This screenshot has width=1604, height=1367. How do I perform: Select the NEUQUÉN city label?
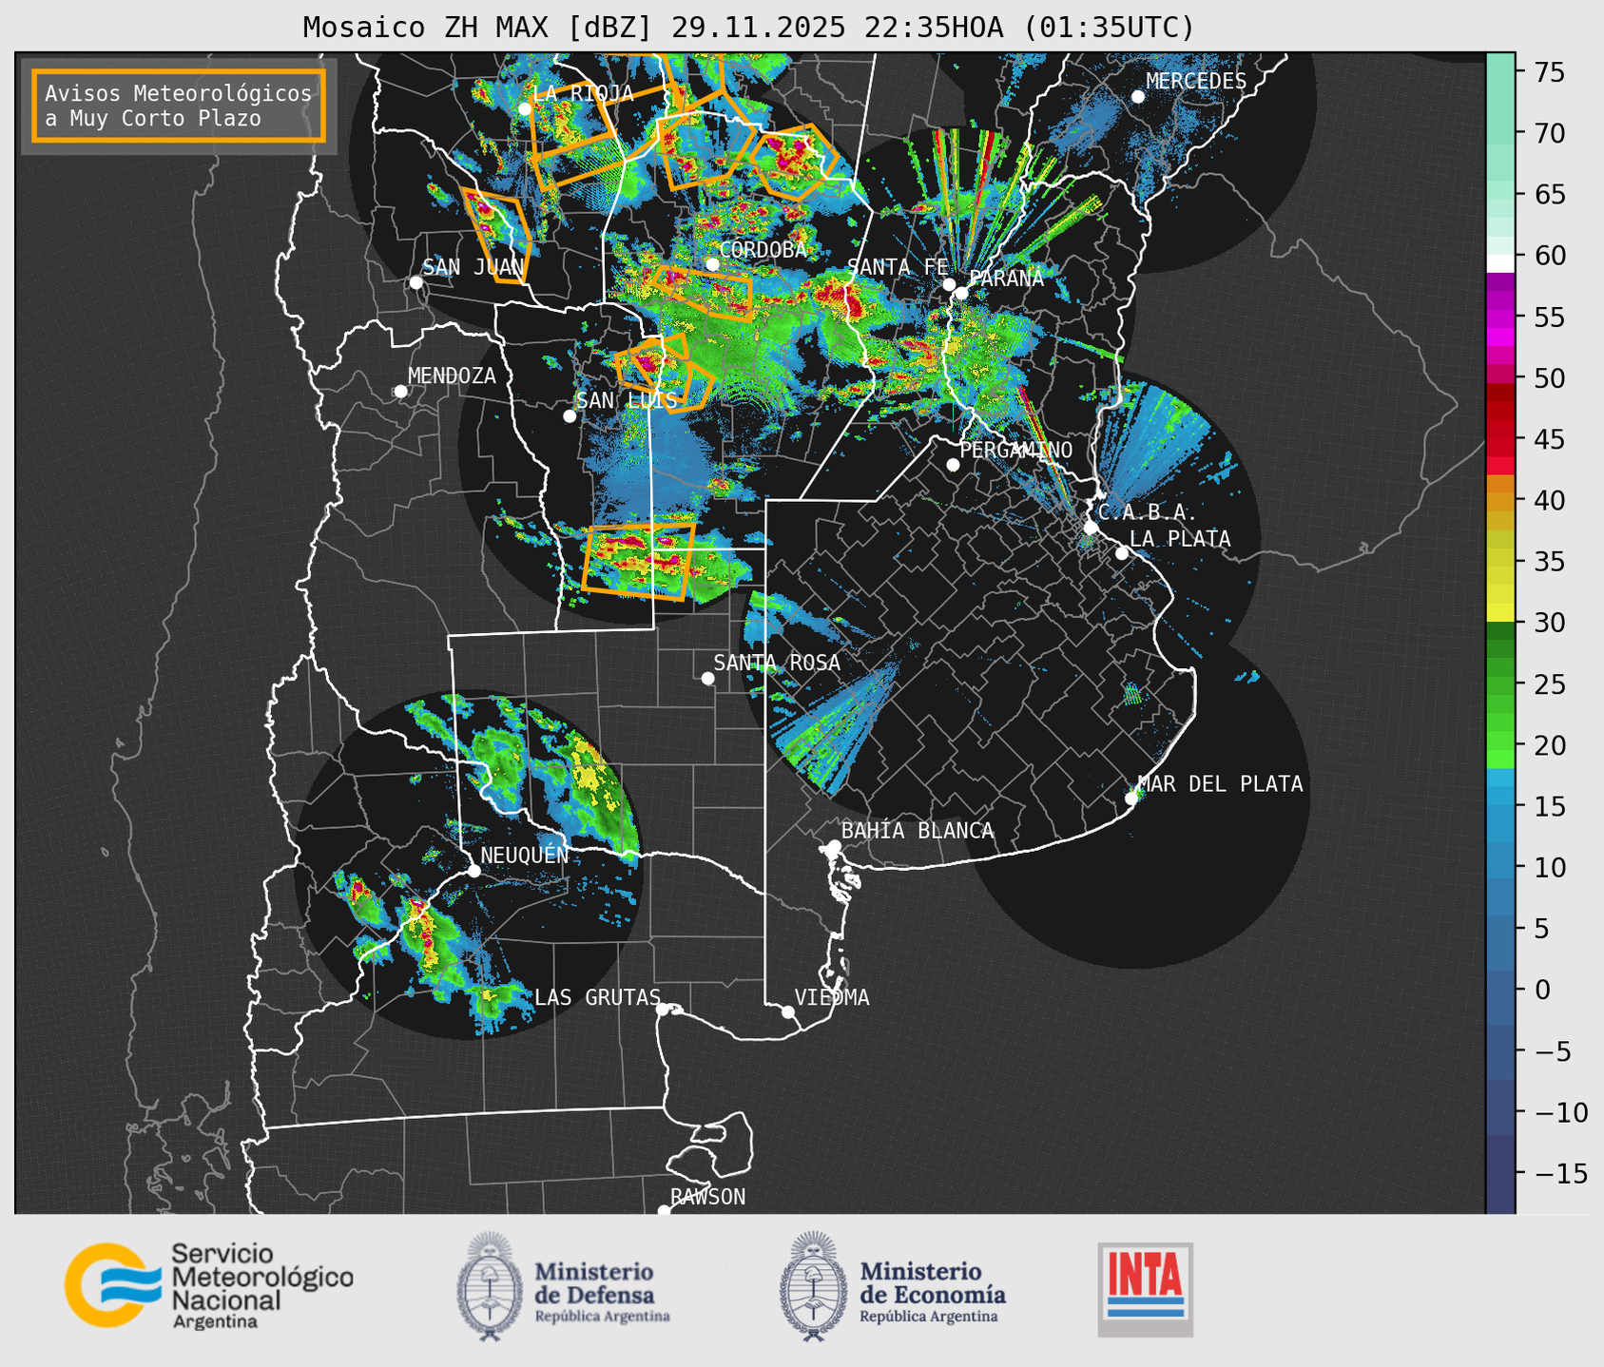[x=525, y=855]
